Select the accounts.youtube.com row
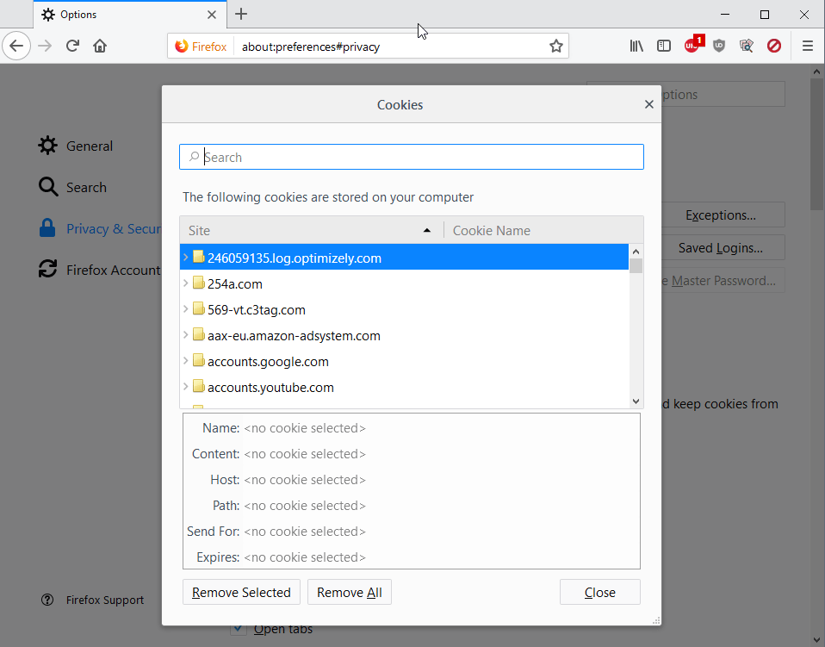The width and height of the screenshot is (825, 647). [404, 387]
